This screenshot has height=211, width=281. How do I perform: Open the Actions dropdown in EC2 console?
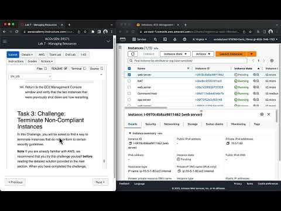pos(203,54)
